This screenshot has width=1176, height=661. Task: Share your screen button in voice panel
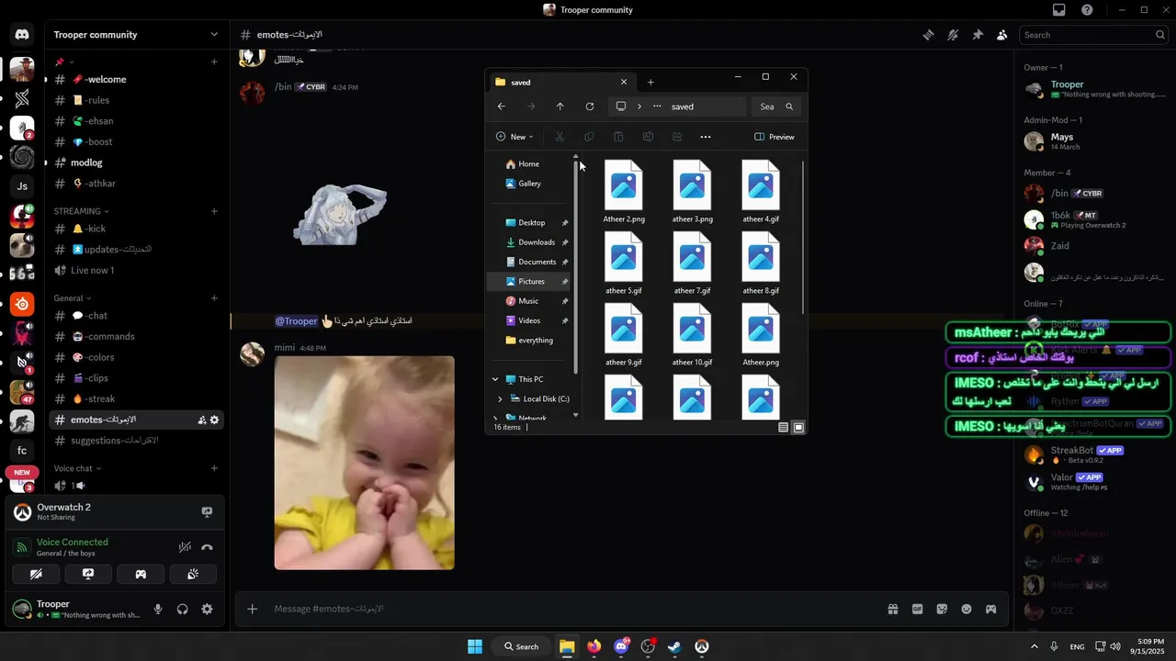tap(88, 574)
